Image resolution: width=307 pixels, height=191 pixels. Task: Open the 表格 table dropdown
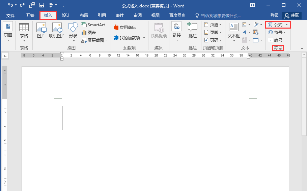pos(24,32)
